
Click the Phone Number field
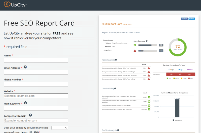(x=36, y=84)
